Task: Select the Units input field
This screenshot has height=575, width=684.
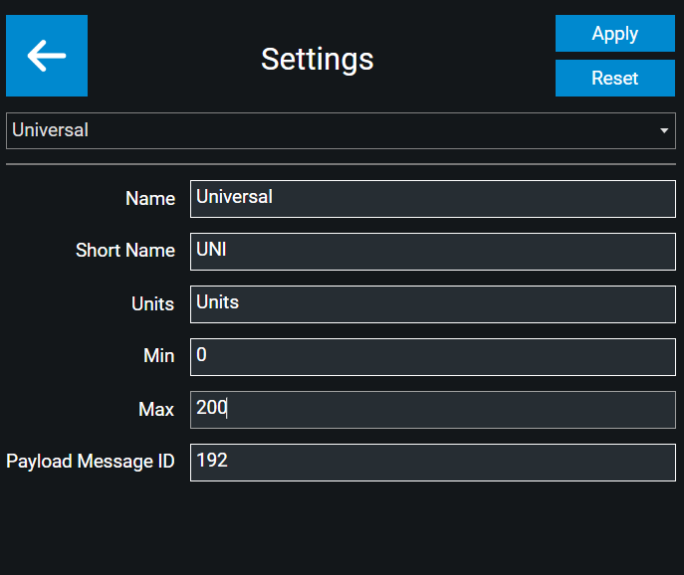Action: pyautogui.click(x=432, y=303)
